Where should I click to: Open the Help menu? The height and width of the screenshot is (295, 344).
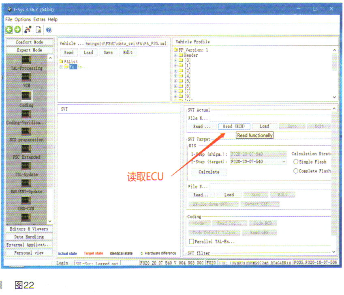coord(53,19)
